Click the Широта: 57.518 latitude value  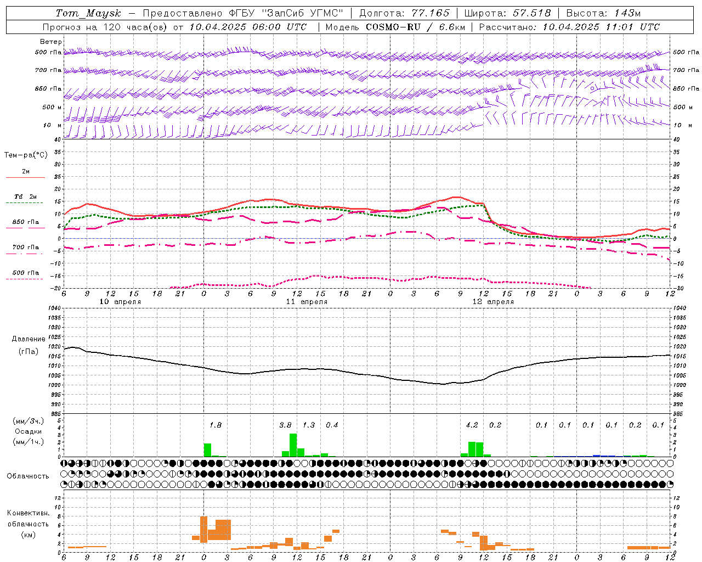(507, 13)
